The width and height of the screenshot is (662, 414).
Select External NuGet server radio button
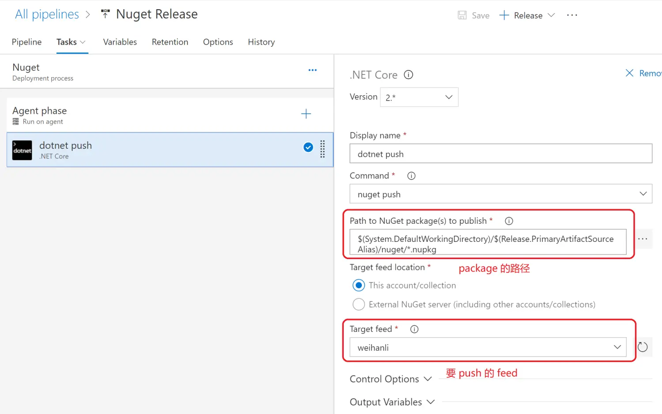pos(359,305)
